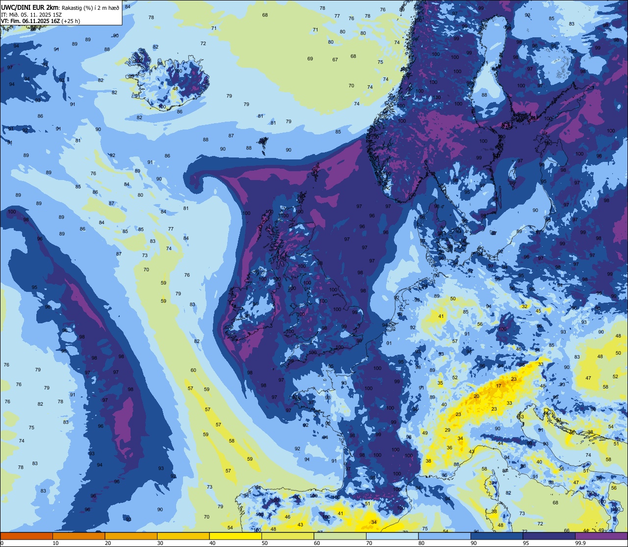Click the 20–30% legend color segment
This screenshot has height=547, width=628.
pyautogui.click(x=131, y=536)
